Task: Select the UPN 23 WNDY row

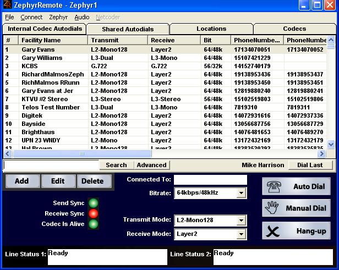Action: pyautogui.click(x=165, y=140)
